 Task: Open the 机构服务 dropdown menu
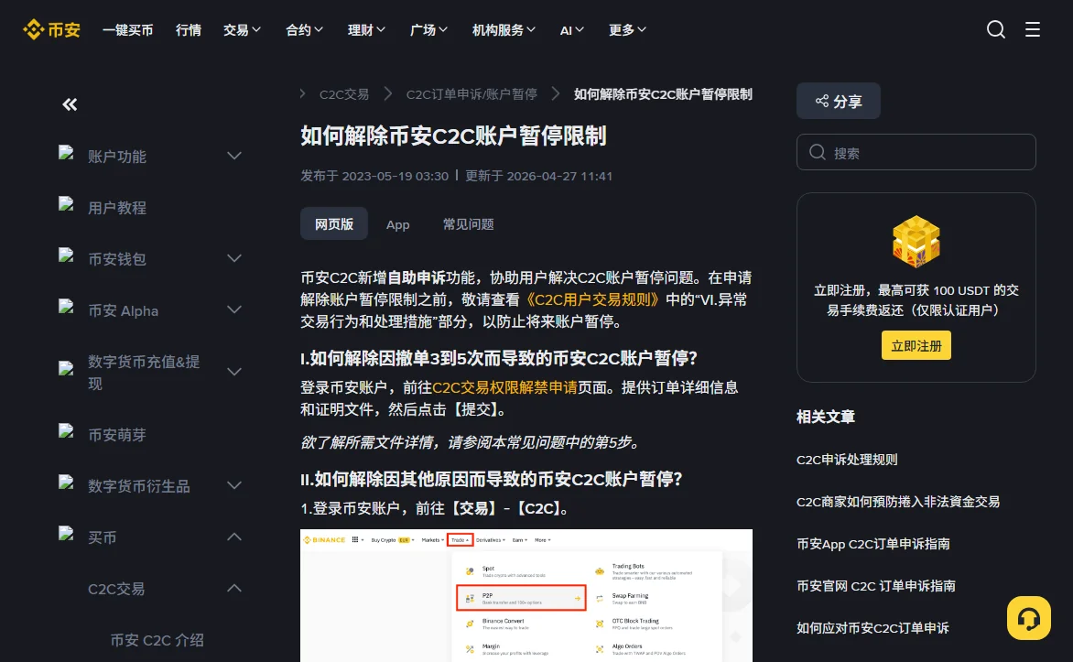pyautogui.click(x=504, y=30)
